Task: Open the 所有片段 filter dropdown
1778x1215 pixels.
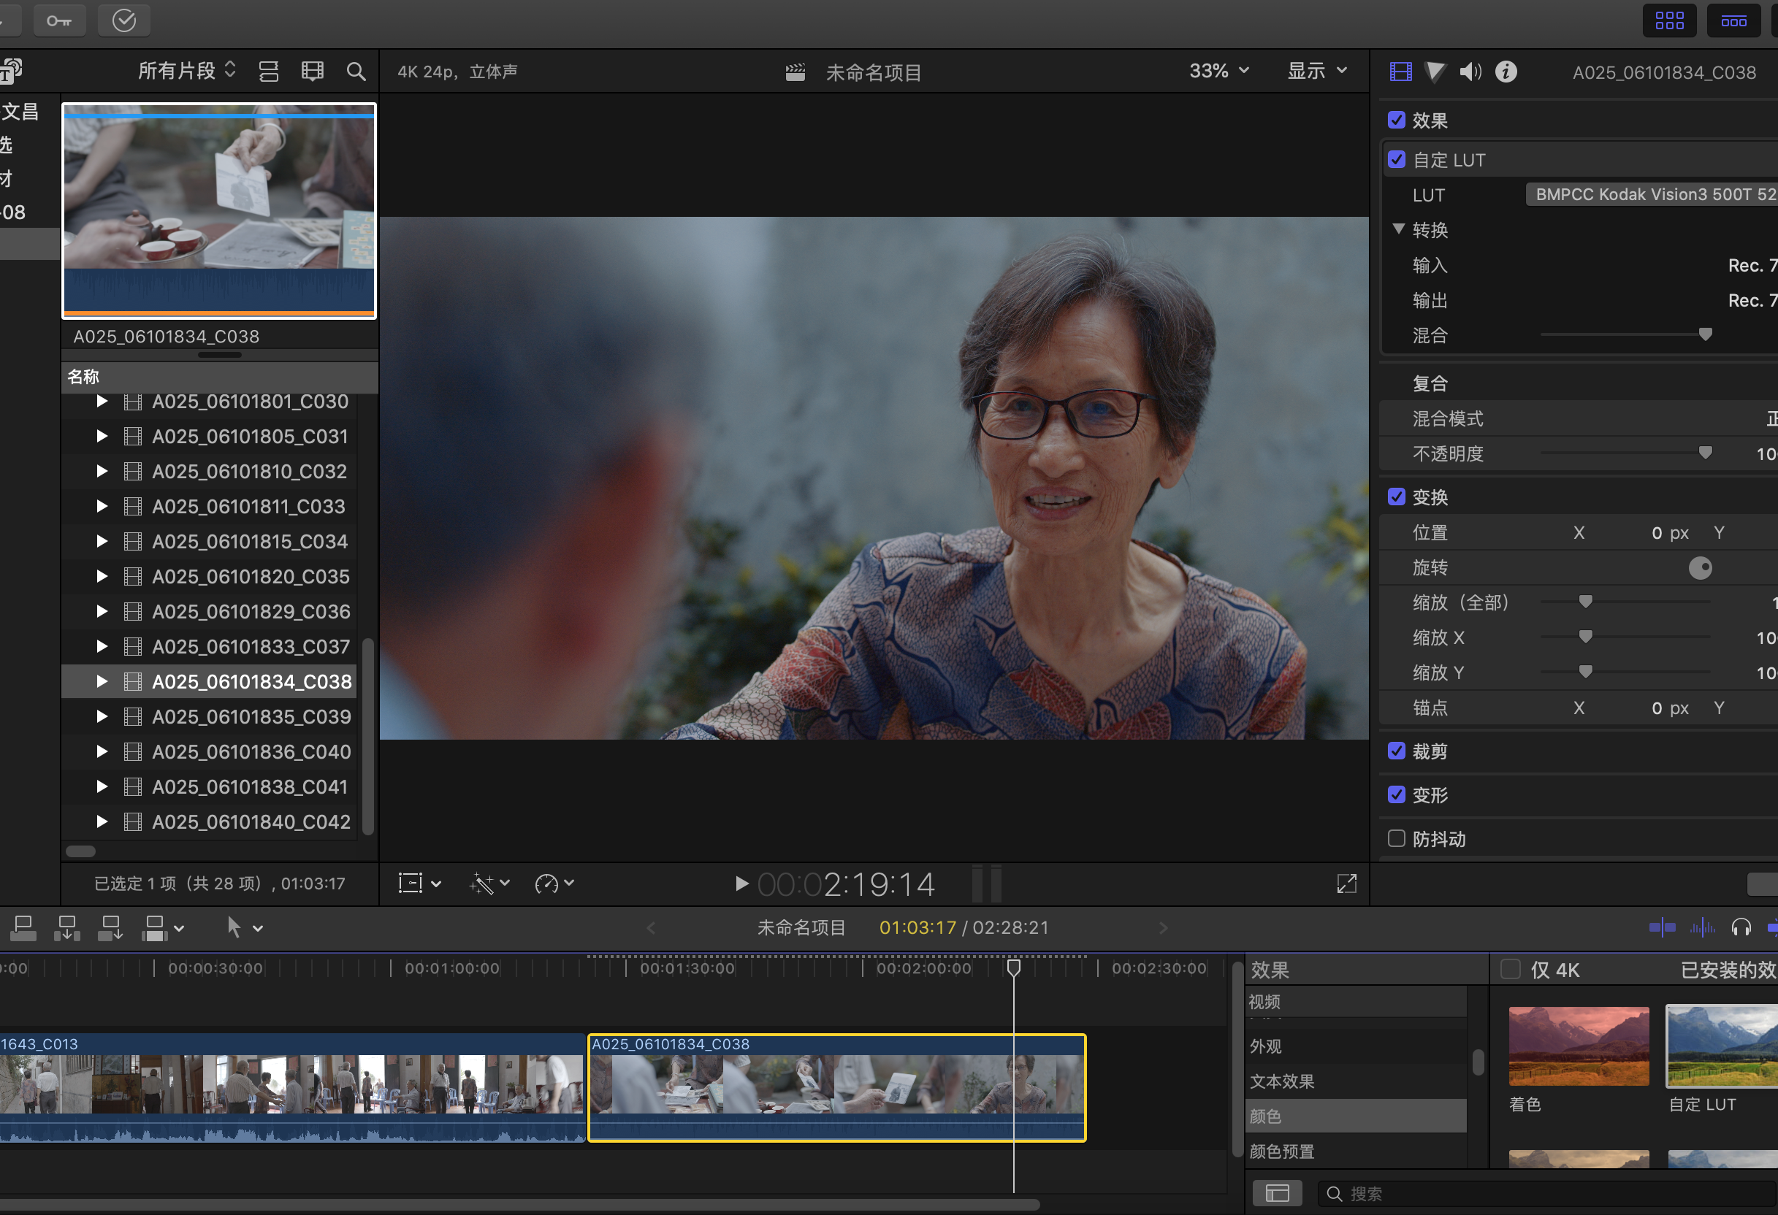Action: tap(187, 71)
